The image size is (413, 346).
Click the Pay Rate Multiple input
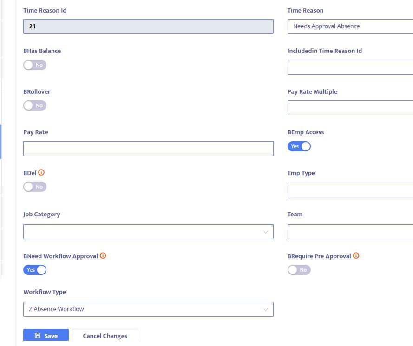point(350,108)
